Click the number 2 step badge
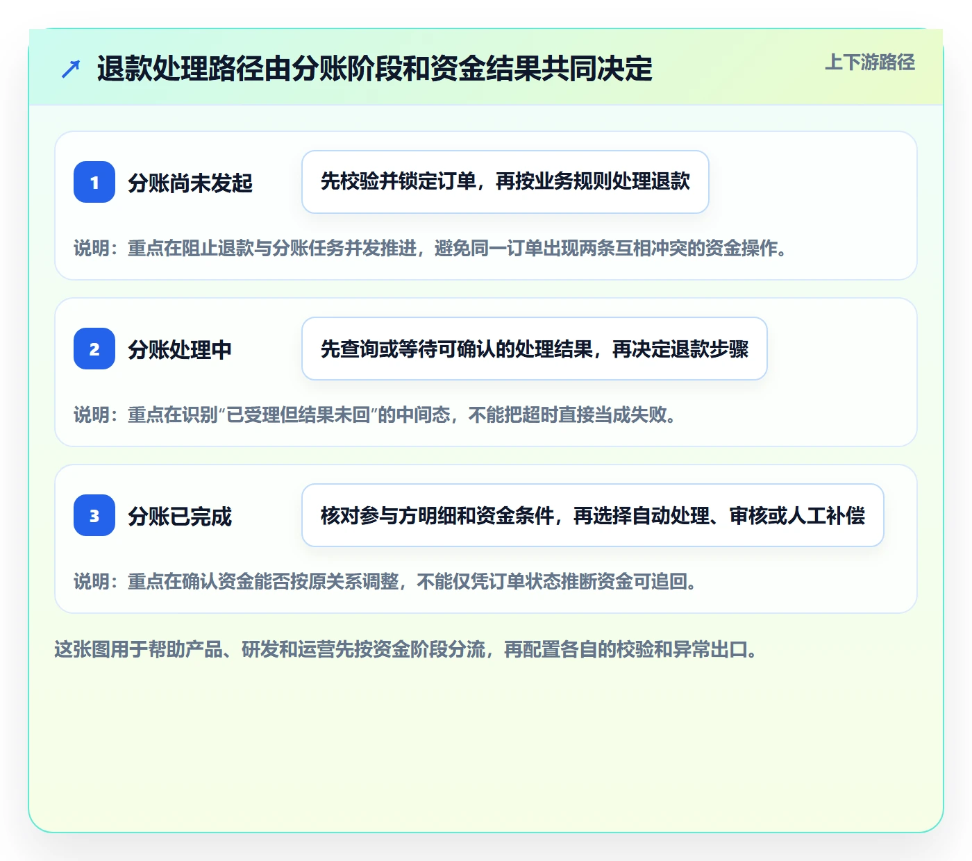 (94, 349)
